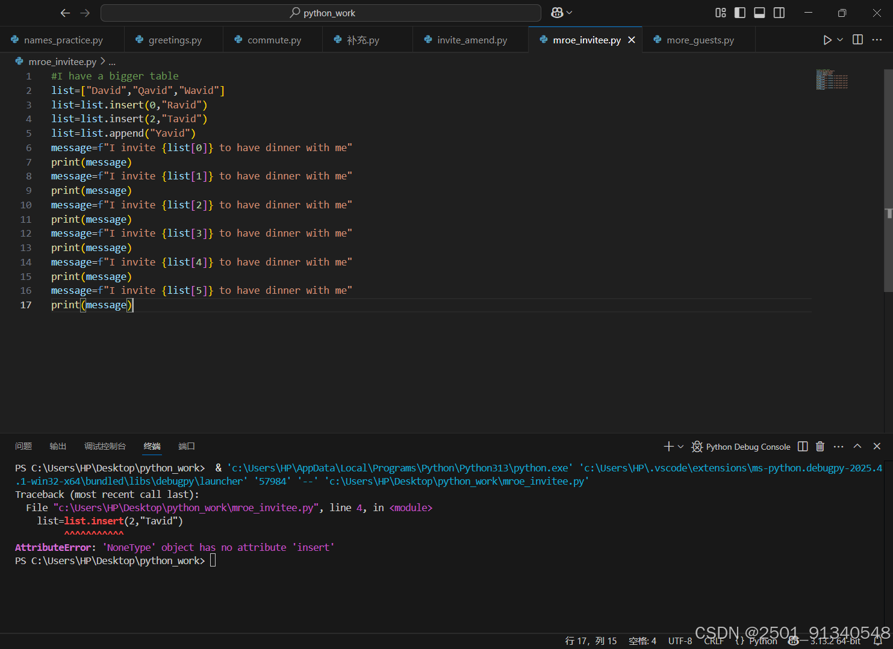Image resolution: width=893 pixels, height=649 pixels.
Task: Expand the Run file dropdown arrow
Action: (x=840, y=40)
